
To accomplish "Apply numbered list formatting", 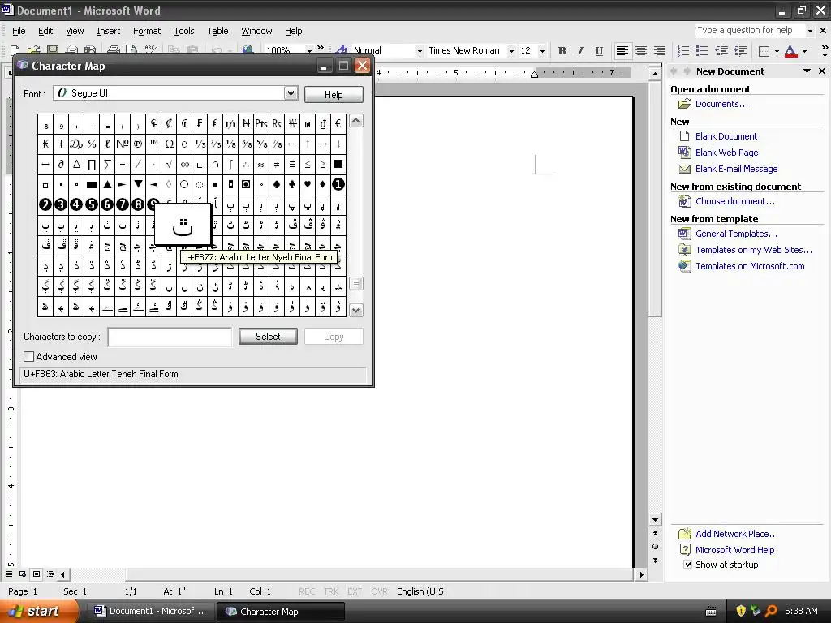I will click(x=683, y=51).
